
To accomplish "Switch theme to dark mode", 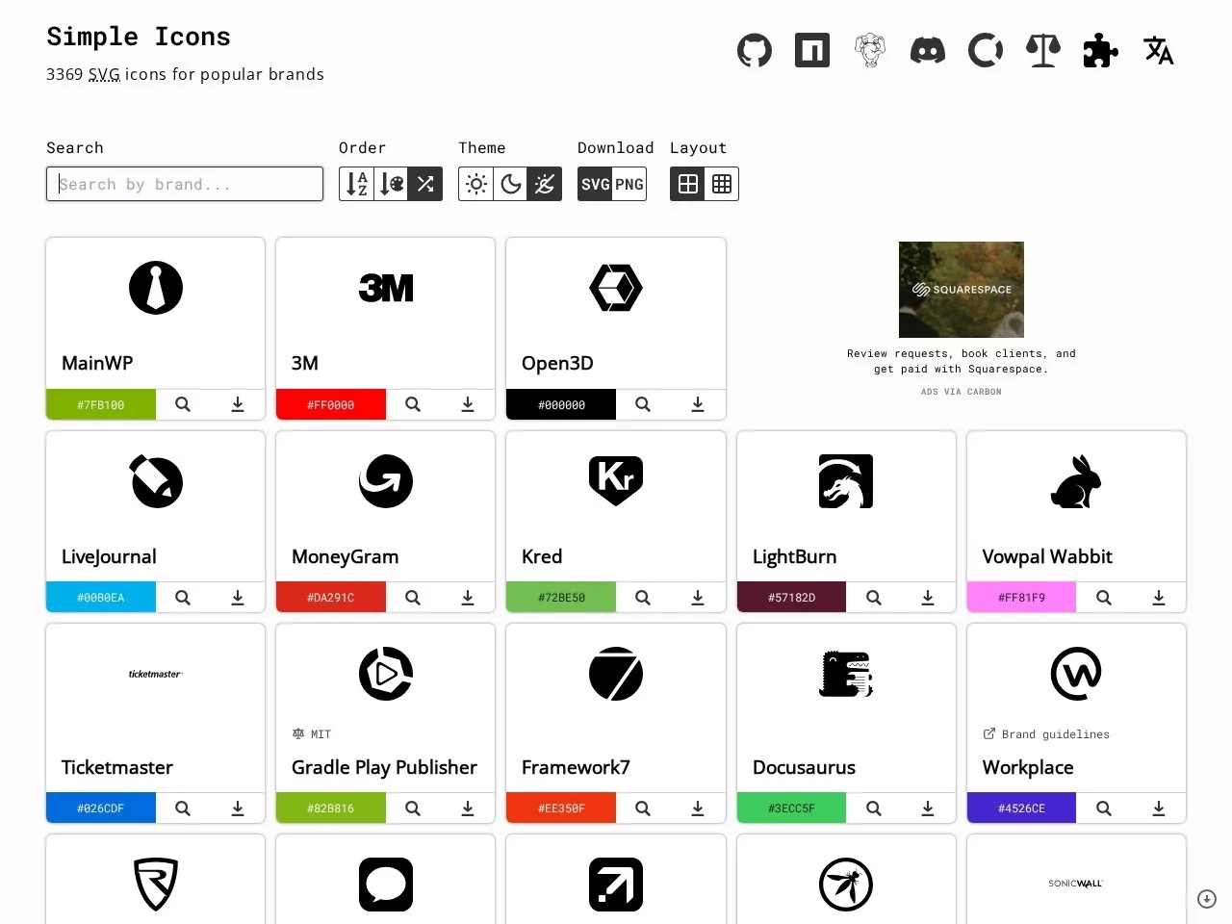I will pos(510,184).
